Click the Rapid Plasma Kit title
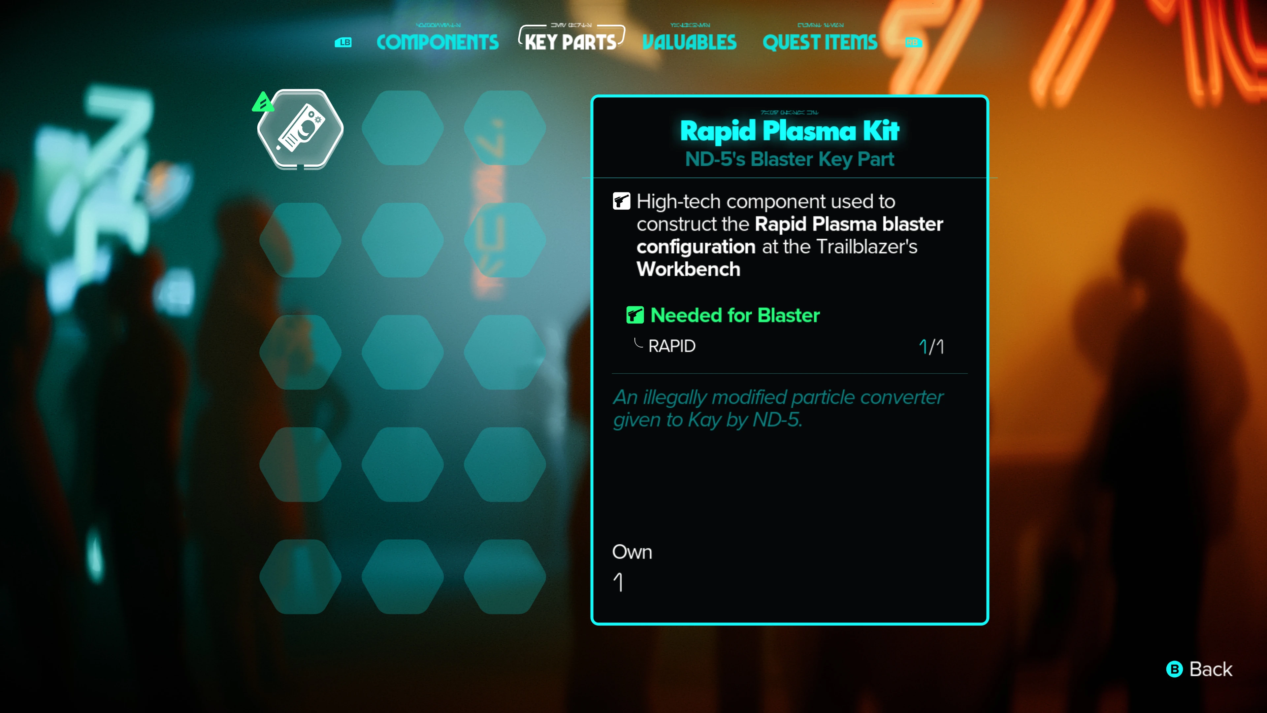Image resolution: width=1267 pixels, height=713 pixels. (x=790, y=131)
